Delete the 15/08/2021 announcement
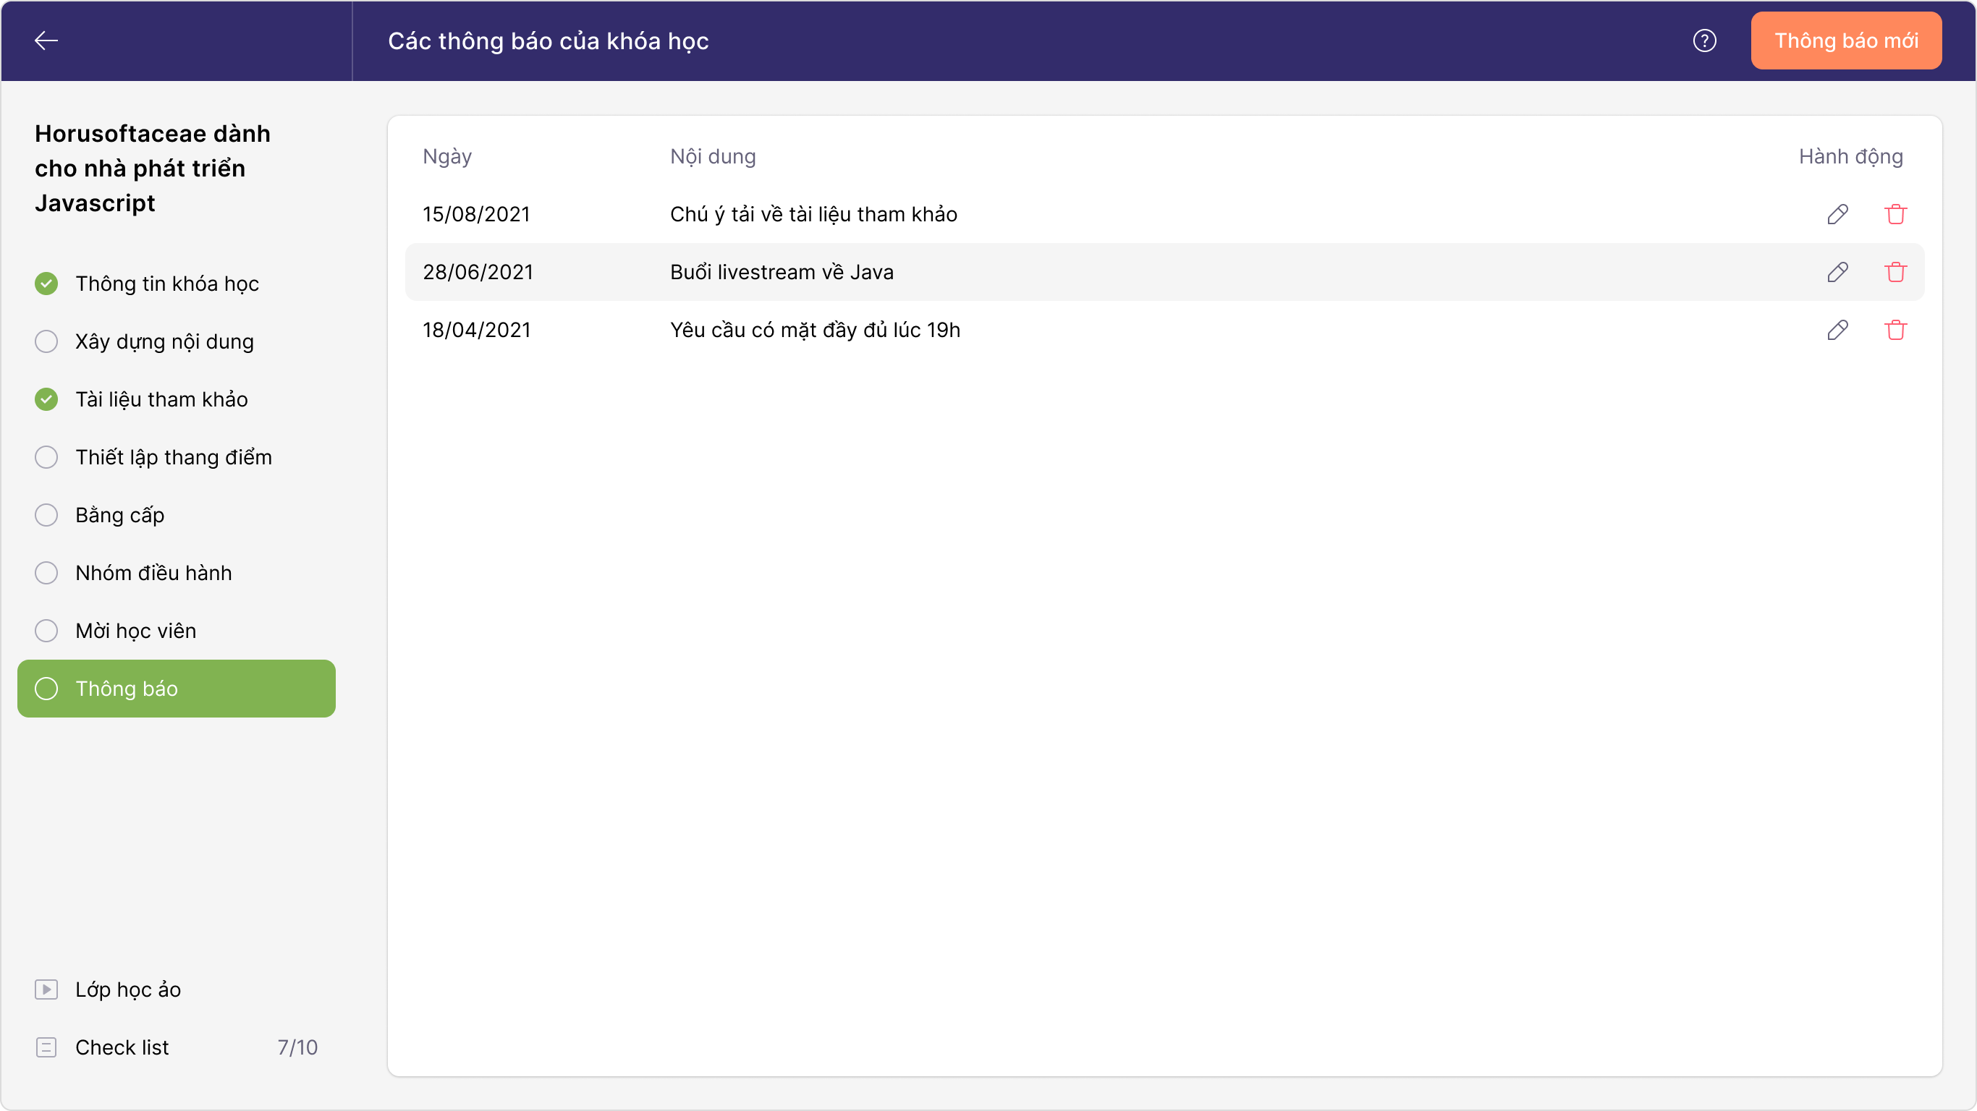The image size is (1977, 1111). click(1895, 214)
